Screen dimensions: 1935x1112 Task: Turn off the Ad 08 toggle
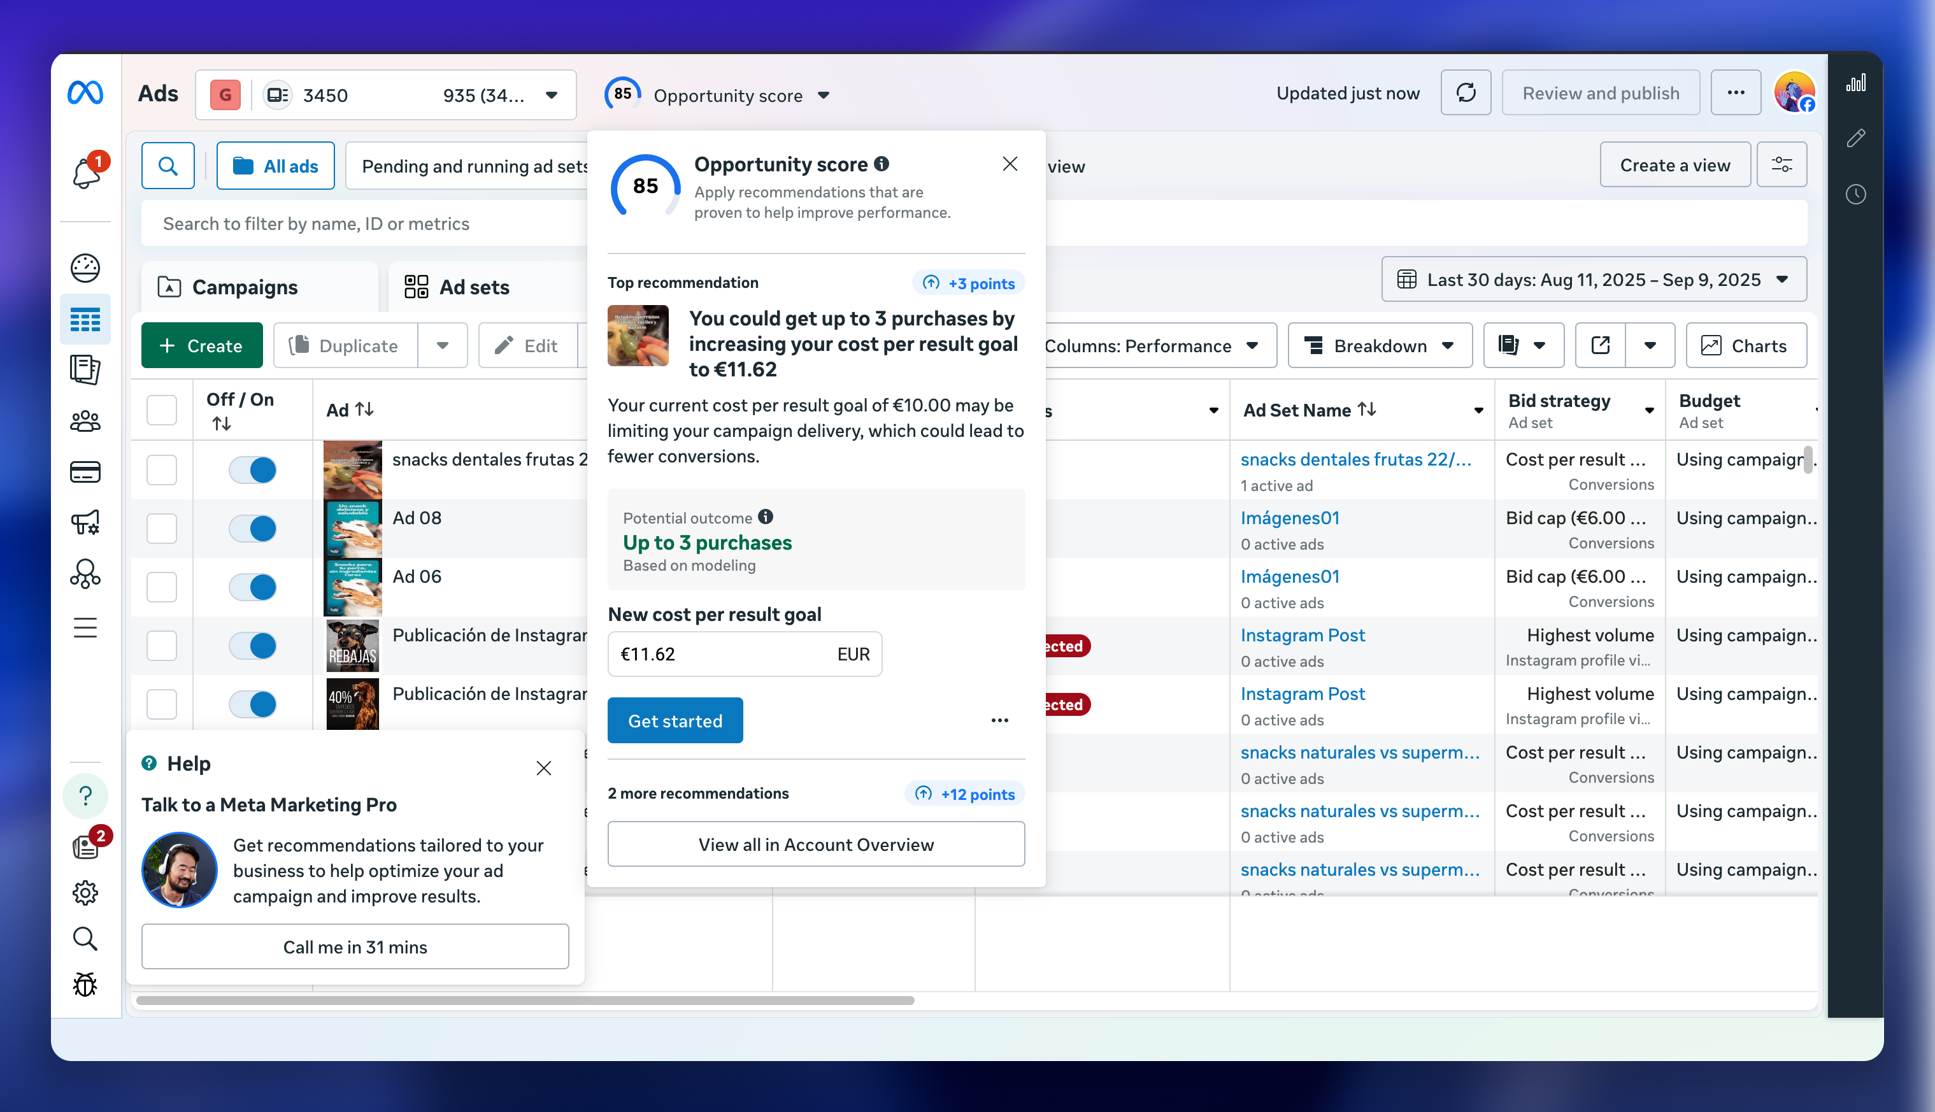click(253, 529)
